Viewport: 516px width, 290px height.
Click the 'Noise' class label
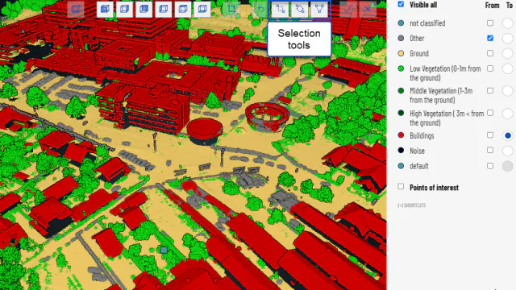418,151
